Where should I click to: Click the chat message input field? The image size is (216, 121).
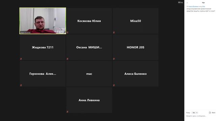(200, 116)
